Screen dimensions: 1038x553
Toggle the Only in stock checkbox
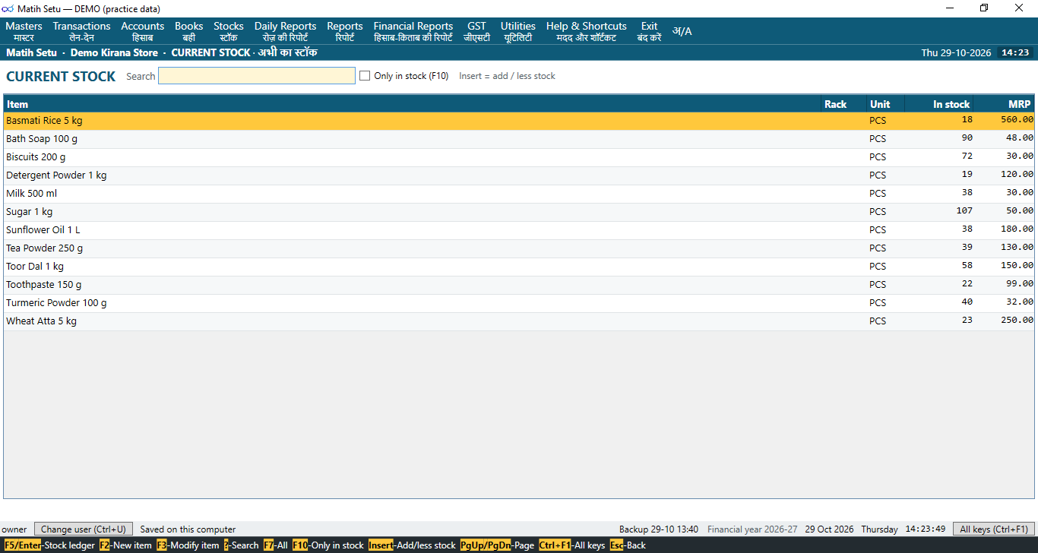click(365, 76)
